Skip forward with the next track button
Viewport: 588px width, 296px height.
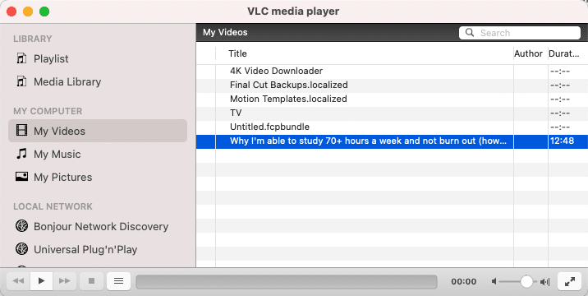[65, 281]
